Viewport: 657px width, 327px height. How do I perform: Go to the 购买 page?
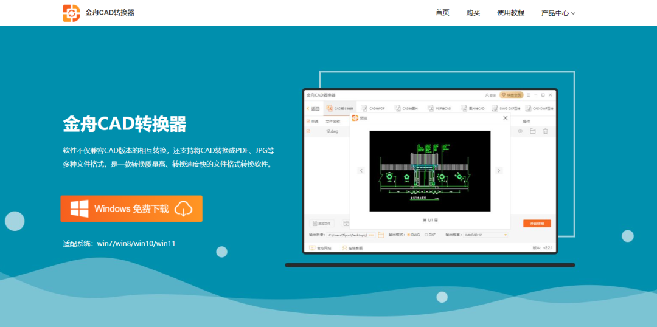click(473, 13)
